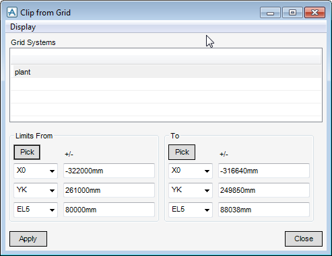
Task: Click the 261000mm offset field
Action: pos(109,190)
